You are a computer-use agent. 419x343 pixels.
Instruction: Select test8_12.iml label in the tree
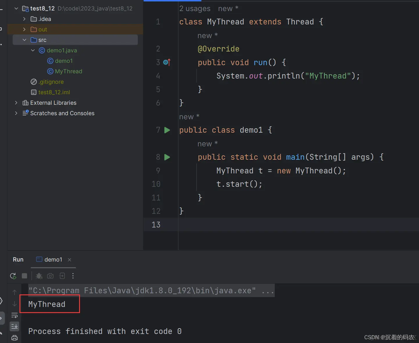[x=54, y=92]
